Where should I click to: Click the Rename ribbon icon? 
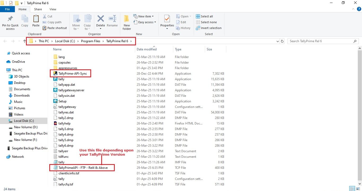click(112, 19)
